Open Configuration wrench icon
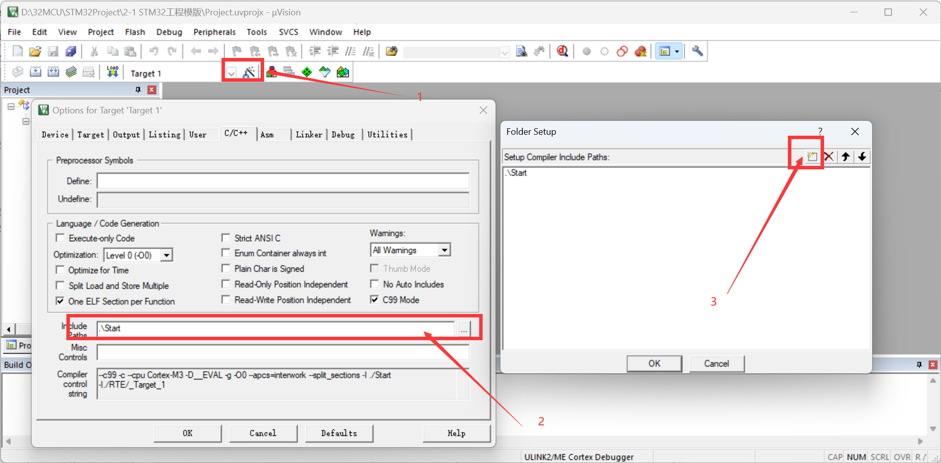 pyautogui.click(x=697, y=51)
